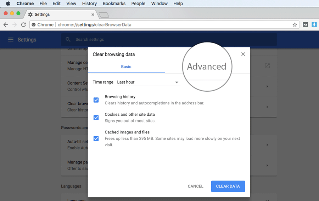Click the forward navigation arrow
This screenshot has width=319, height=201.
click(x=15, y=25)
